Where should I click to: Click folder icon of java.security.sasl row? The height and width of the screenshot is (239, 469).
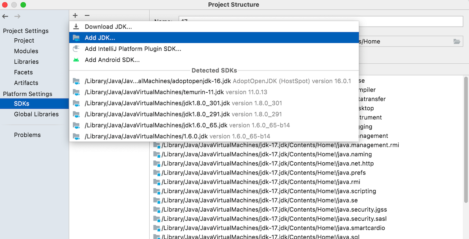157,219
